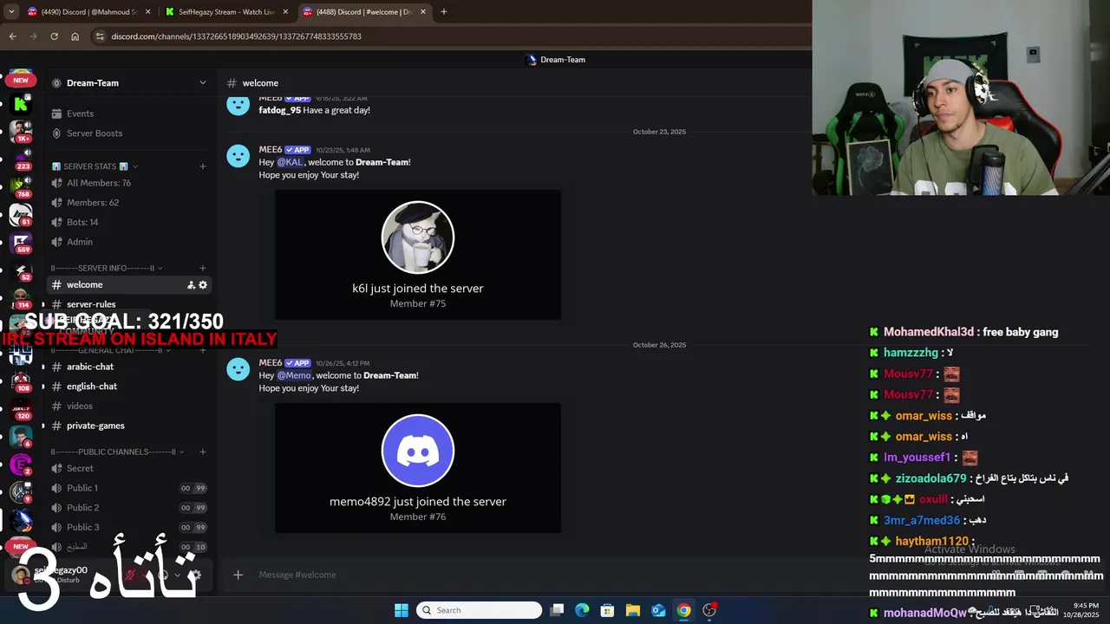This screenshot has width=1110, height=624.
Task: Open the Kick server icon in sidebar
Action: (x=21, y=104)
